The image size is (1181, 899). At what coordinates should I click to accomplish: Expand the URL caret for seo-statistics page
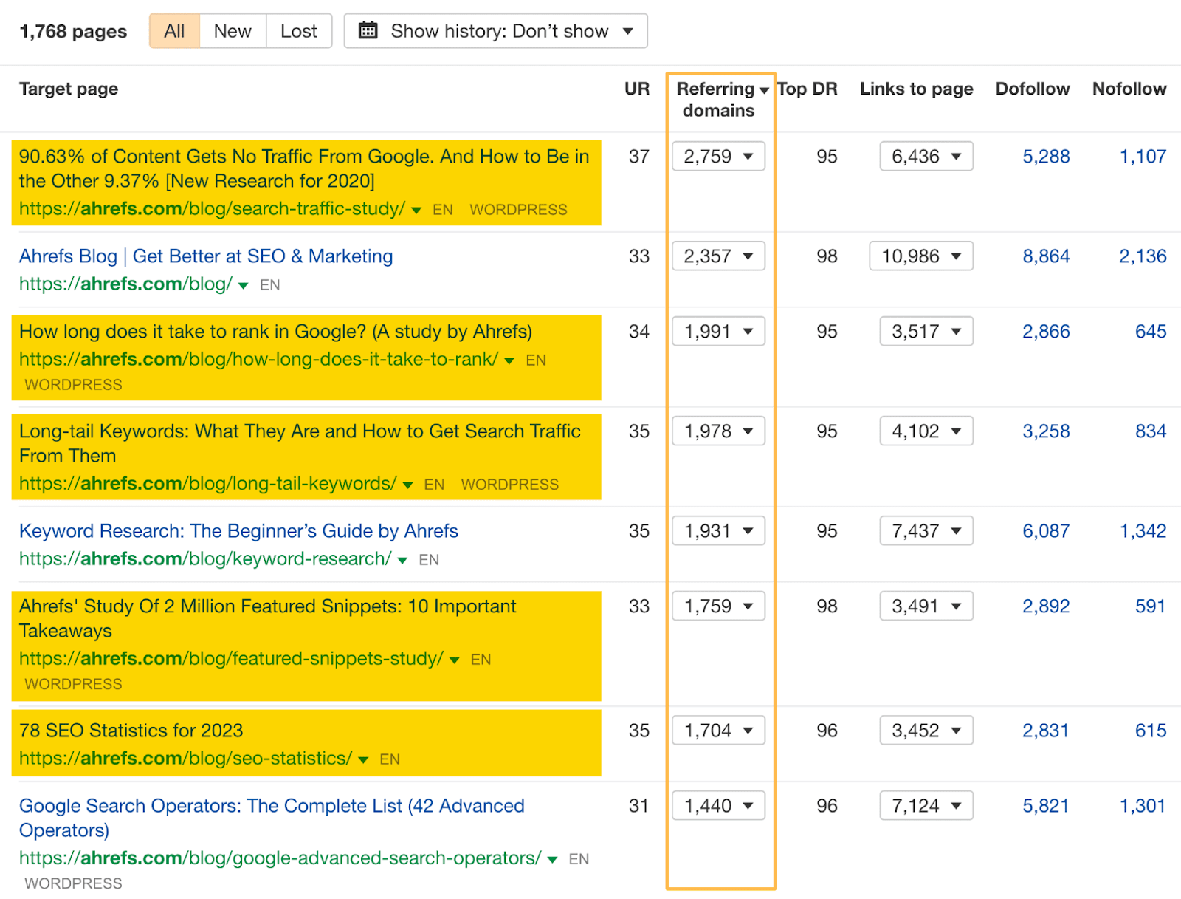(363, 759)
